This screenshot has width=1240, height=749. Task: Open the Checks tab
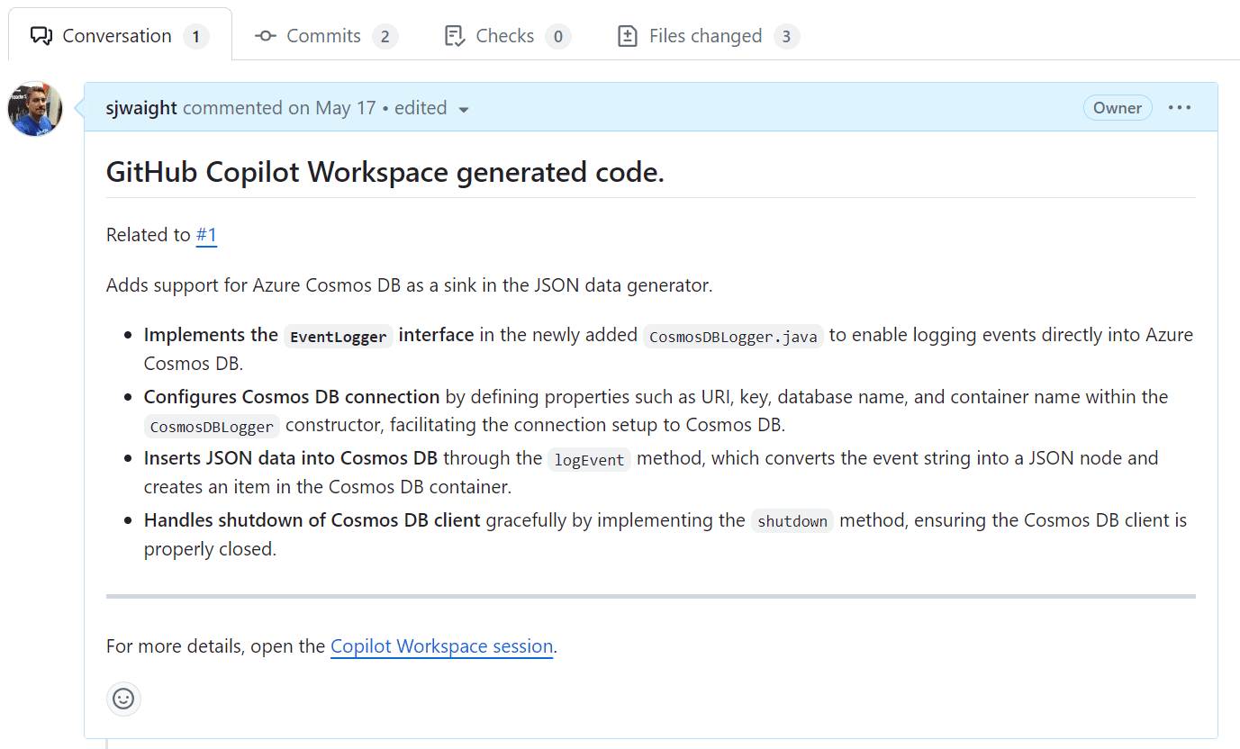507,36
